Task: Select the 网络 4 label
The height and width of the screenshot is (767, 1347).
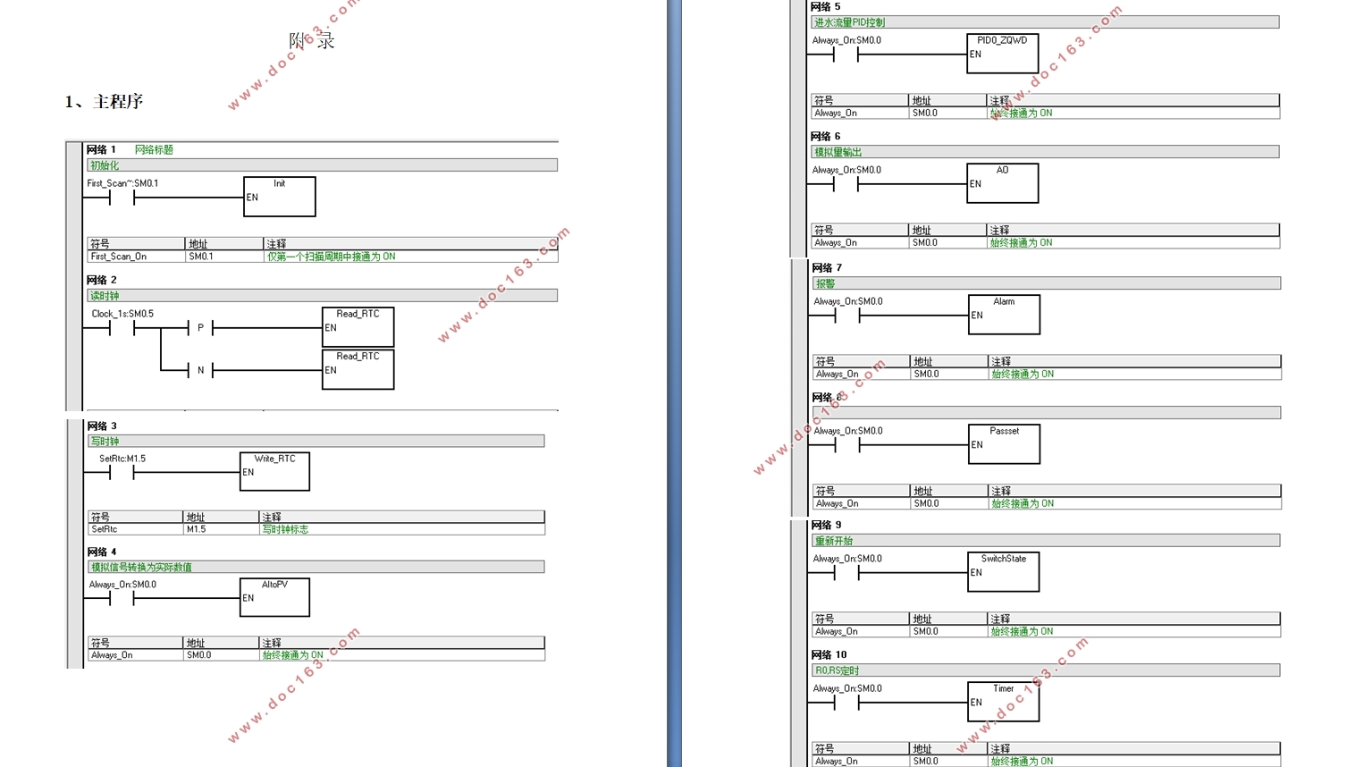Action: pyautogui.click(x=102, y=552)
